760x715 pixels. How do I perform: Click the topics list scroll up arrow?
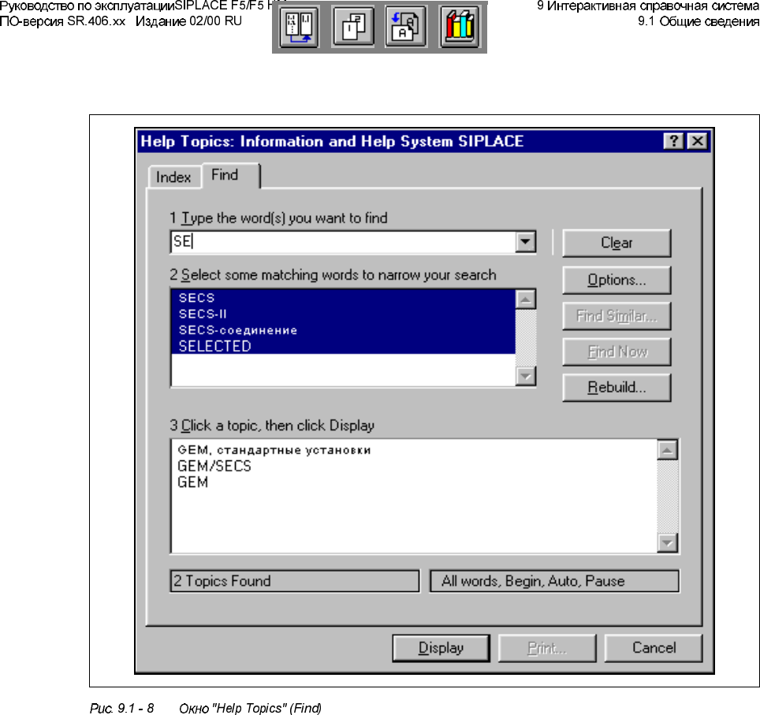click(668, 450)
